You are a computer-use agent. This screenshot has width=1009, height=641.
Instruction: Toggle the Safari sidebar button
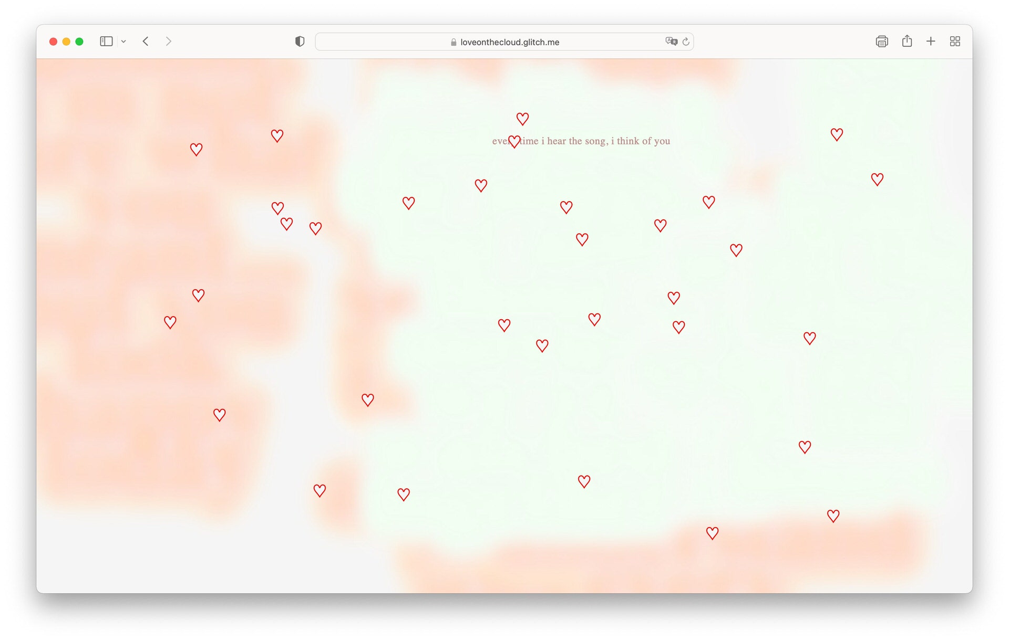coord(106,41)
